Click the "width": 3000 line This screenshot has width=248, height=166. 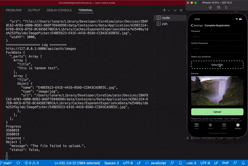click(23, 37)
